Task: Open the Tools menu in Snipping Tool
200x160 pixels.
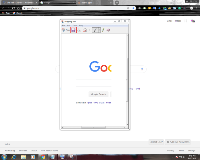Action: [75, 26]
